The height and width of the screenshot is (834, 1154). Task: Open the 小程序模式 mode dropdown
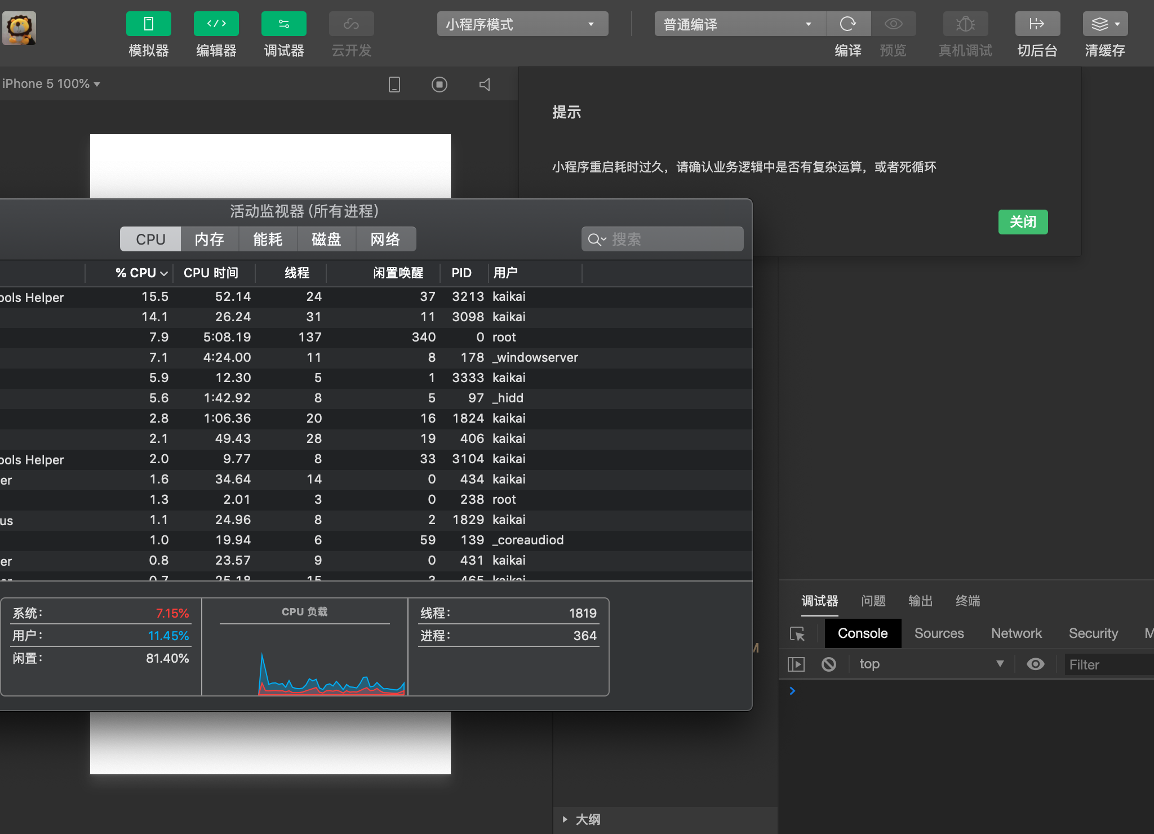522,24
